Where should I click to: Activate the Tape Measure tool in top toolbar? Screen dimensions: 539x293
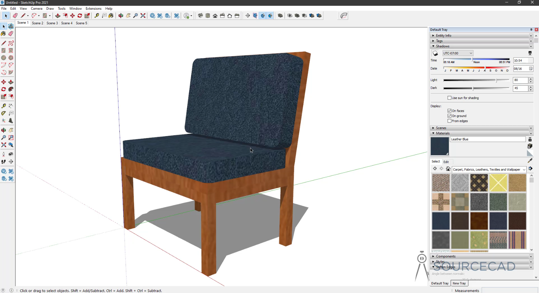[x=97, y=16]
